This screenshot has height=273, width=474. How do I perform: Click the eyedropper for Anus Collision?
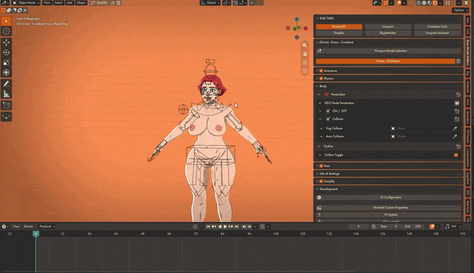point(454,136)
